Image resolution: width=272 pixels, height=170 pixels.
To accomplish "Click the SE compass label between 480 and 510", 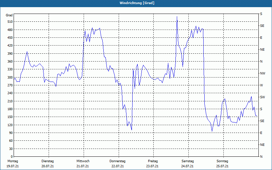I will pyautogui.click(x=262, y=26).
